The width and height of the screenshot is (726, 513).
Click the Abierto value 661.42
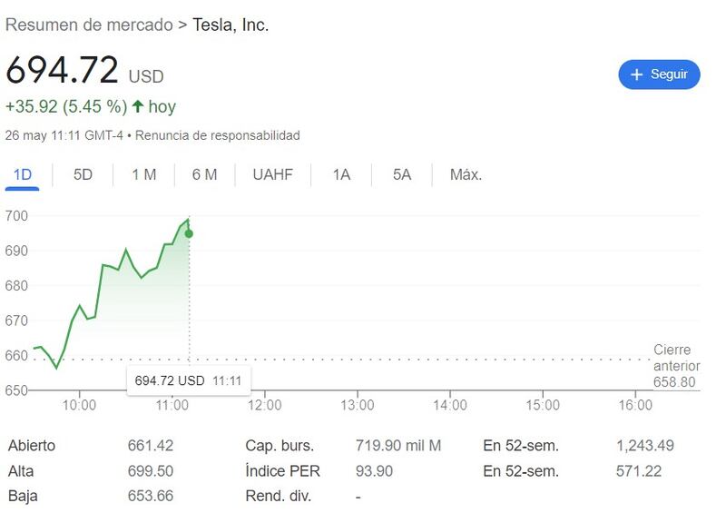[151, 446]
